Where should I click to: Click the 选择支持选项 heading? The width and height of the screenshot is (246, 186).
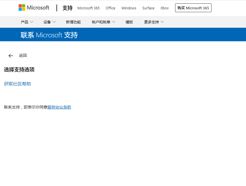[x=19, y=70]
